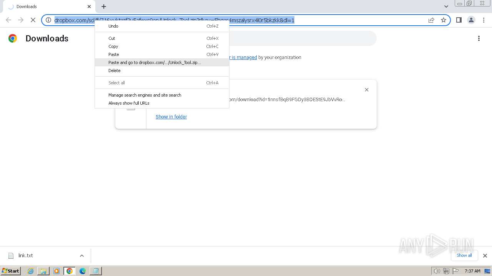The width and height of the screenshot is (492, 276).
Task: Open media player from the taskbar
Action: (57, 271)
